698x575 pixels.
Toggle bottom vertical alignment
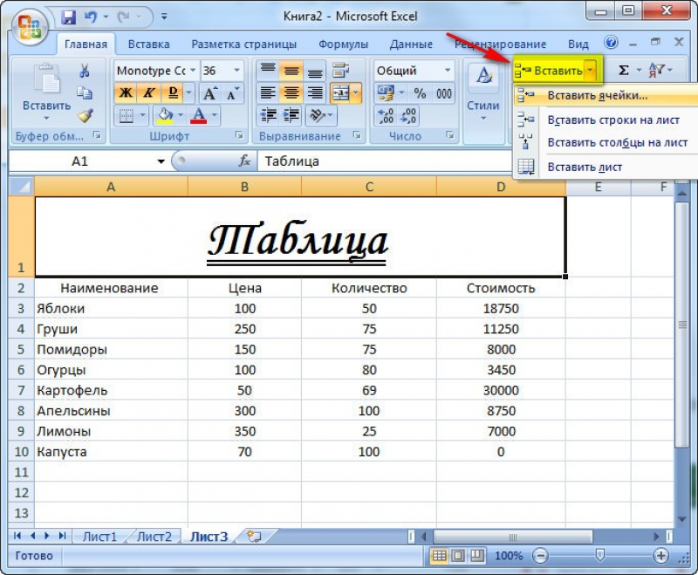point(315,71)
